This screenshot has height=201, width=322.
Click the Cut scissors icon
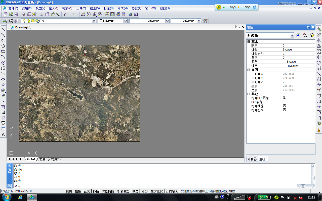coord(42,14)
